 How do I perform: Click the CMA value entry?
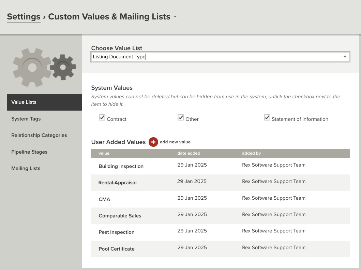tap(104, 199)
